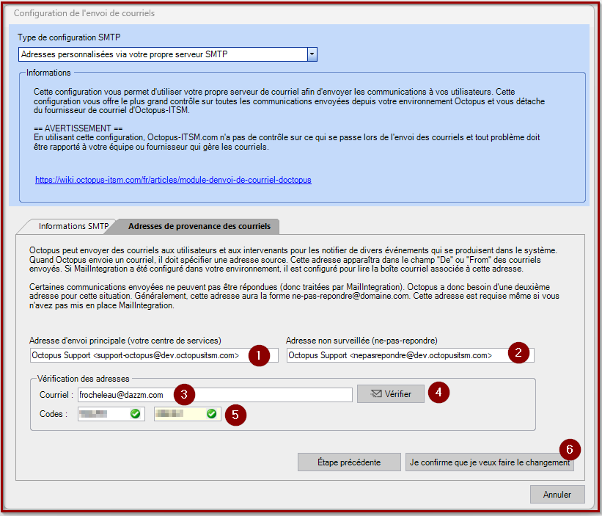Select the Adresses de provenance des courriels tab
The height and width of the screenshot is (516, 602).
pyautogui.click(x=194, y=226)
